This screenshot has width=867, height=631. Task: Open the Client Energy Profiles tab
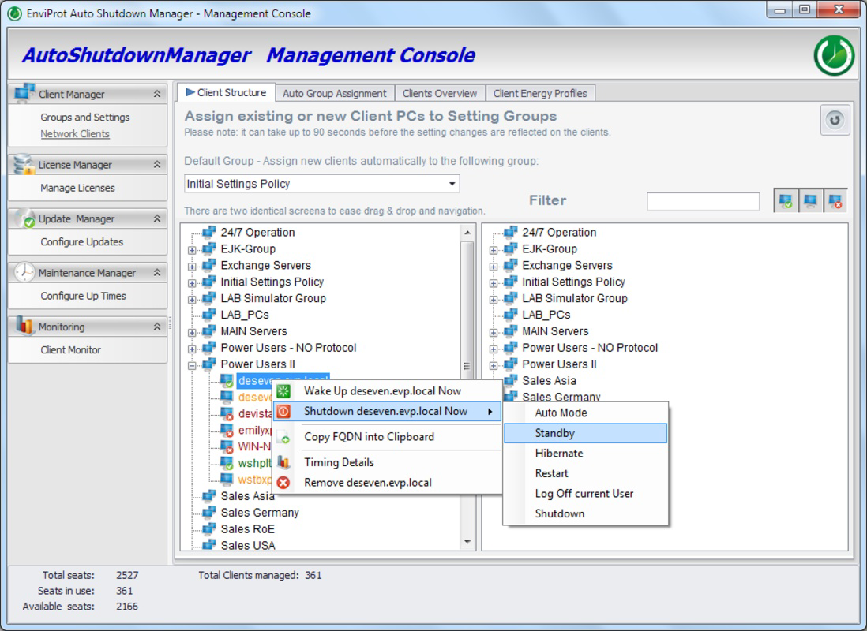point(540,93)
